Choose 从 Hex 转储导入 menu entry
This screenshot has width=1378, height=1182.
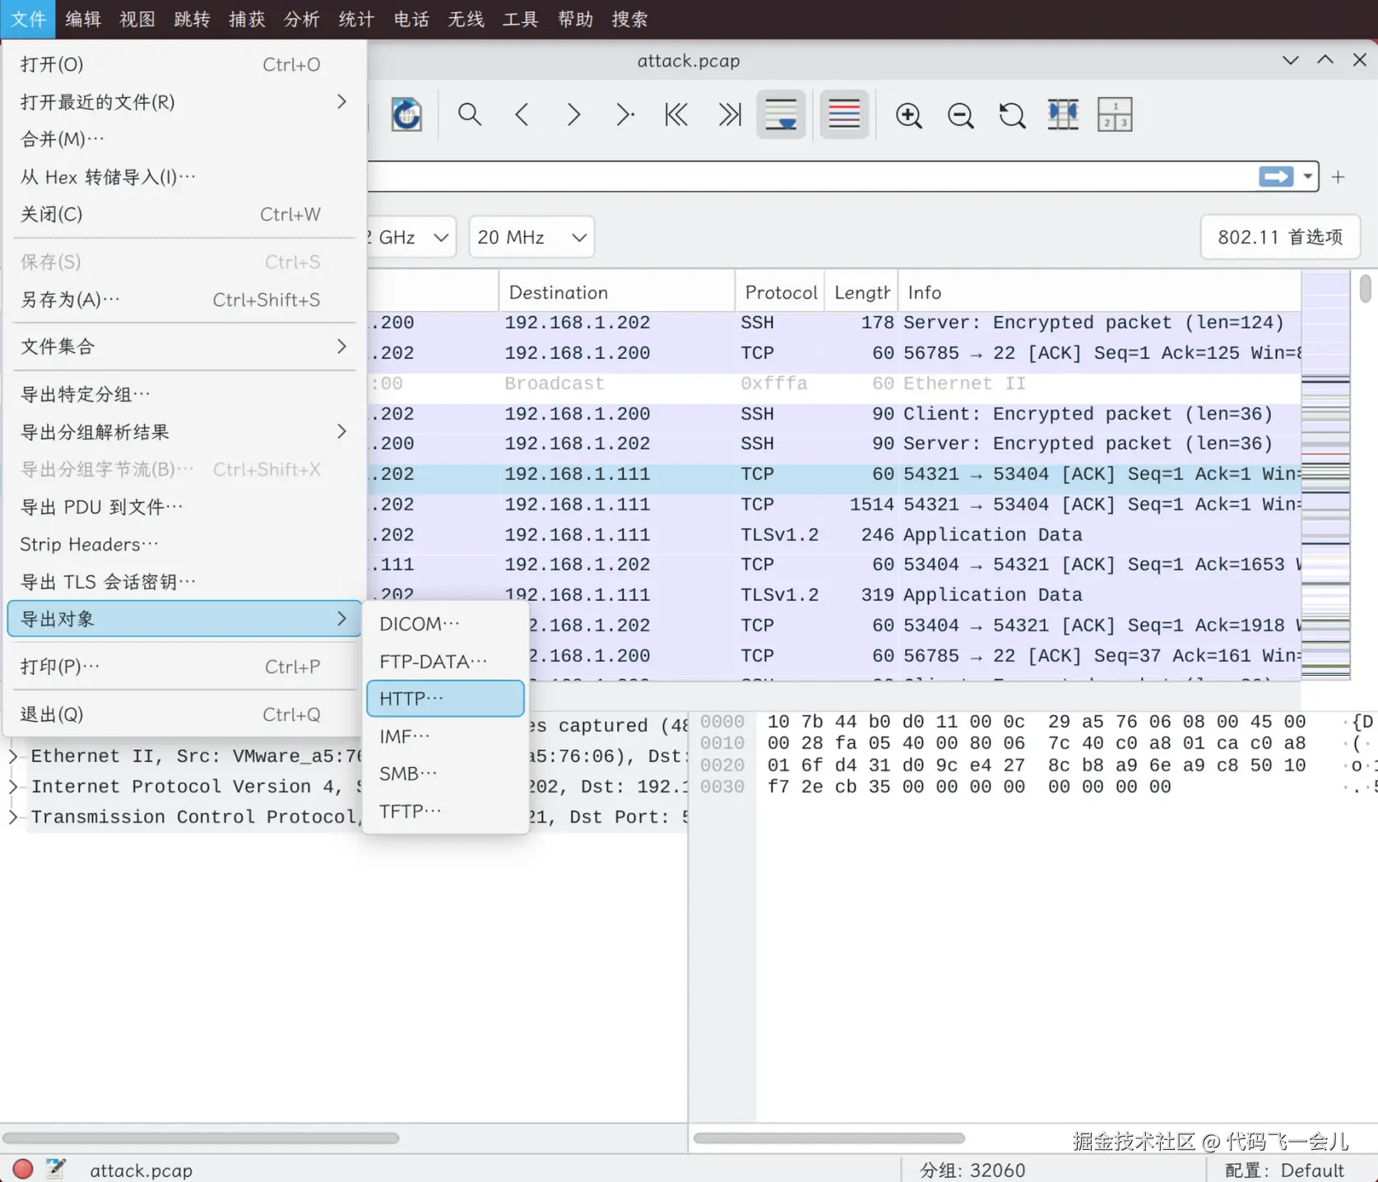pos(183,177)
